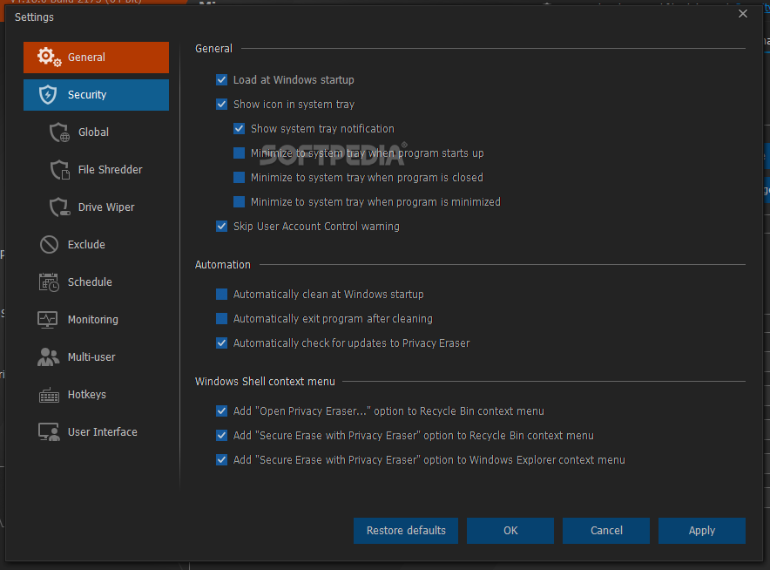
Task: Click the File Shredder icon
Action: (x=60, y=170)
